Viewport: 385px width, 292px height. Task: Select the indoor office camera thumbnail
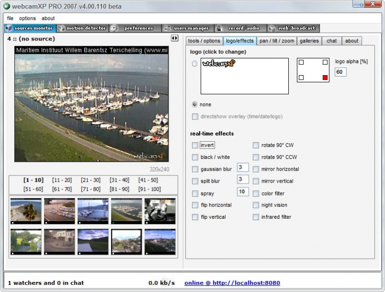[x=160, y=211]
